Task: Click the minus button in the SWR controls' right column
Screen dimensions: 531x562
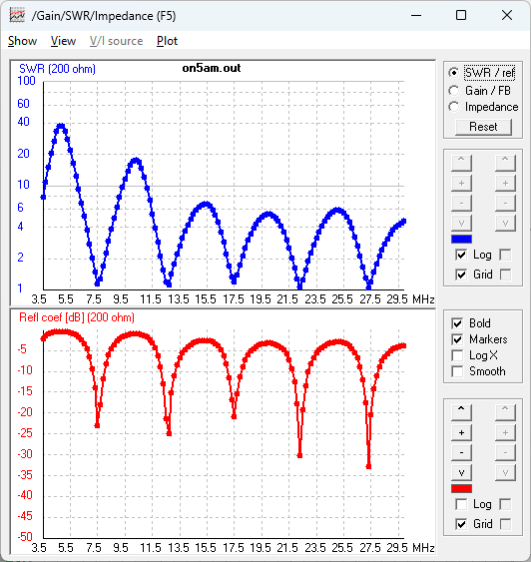Action: coord(505,203)
